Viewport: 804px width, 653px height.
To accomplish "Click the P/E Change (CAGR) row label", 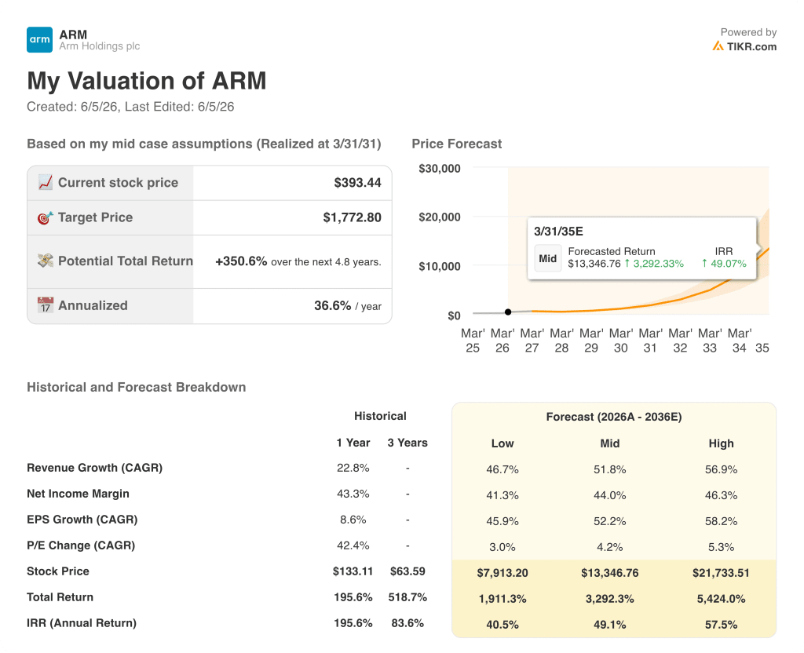I will coord(81,545).
